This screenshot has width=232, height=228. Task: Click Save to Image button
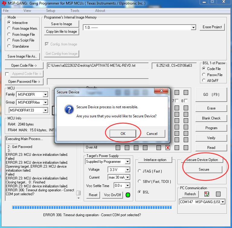click(x=62, y=24)
